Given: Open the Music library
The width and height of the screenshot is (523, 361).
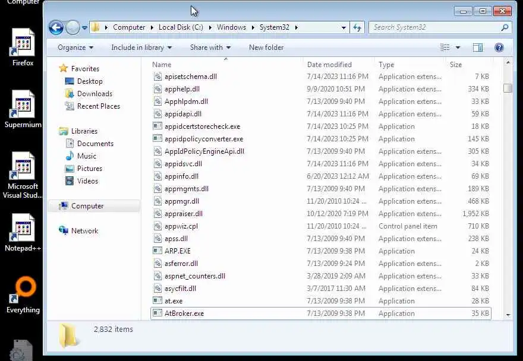Looking at the screenshot, I should [86, 156].
